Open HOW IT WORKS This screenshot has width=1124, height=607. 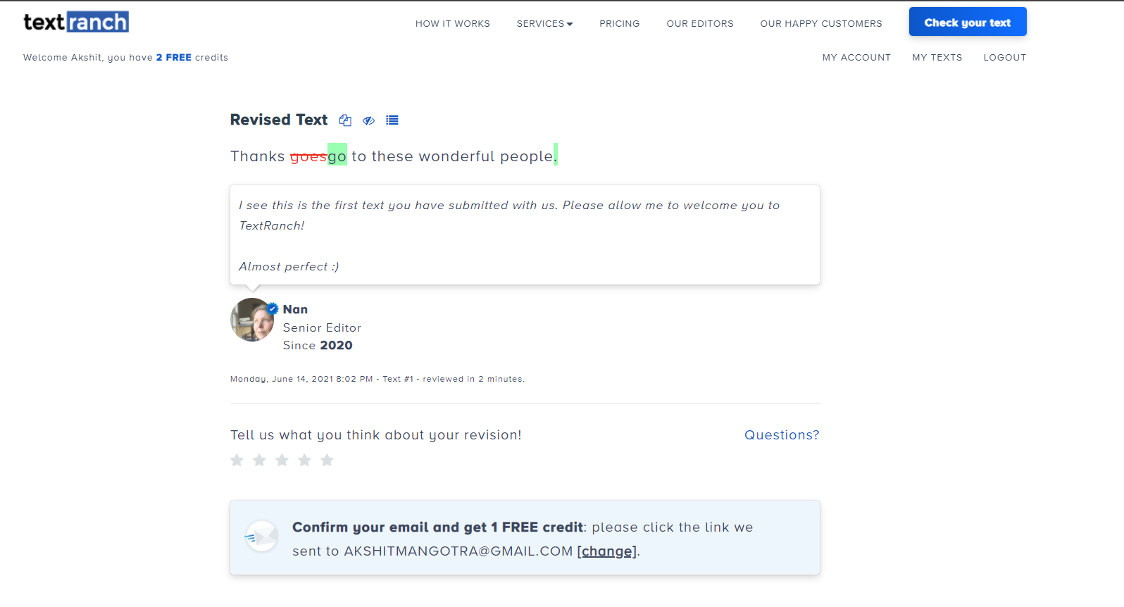452,23
